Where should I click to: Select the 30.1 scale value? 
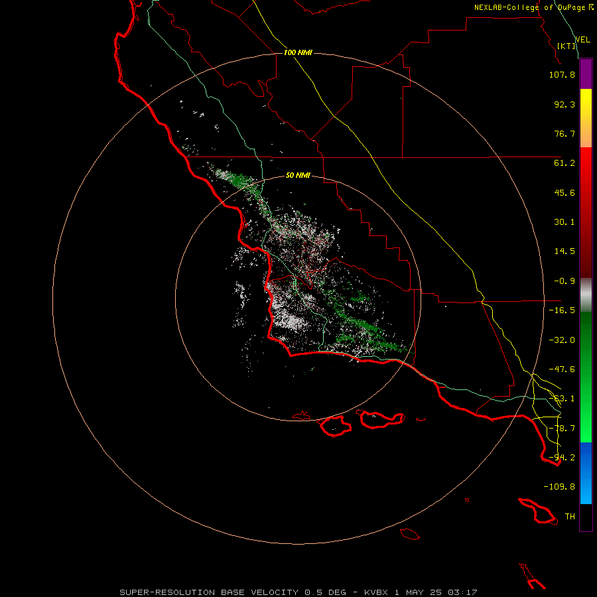(x=564, y=222)
